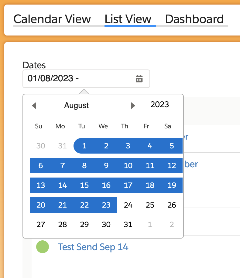
Task: Open the Test Send Sep 14 link
Action: [x=93, y=247]
